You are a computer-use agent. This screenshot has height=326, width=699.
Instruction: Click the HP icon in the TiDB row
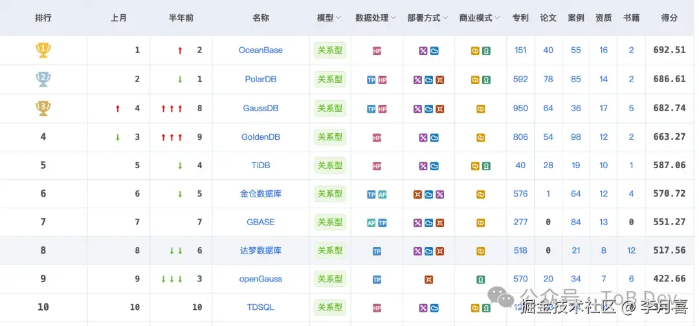point(377,166)
